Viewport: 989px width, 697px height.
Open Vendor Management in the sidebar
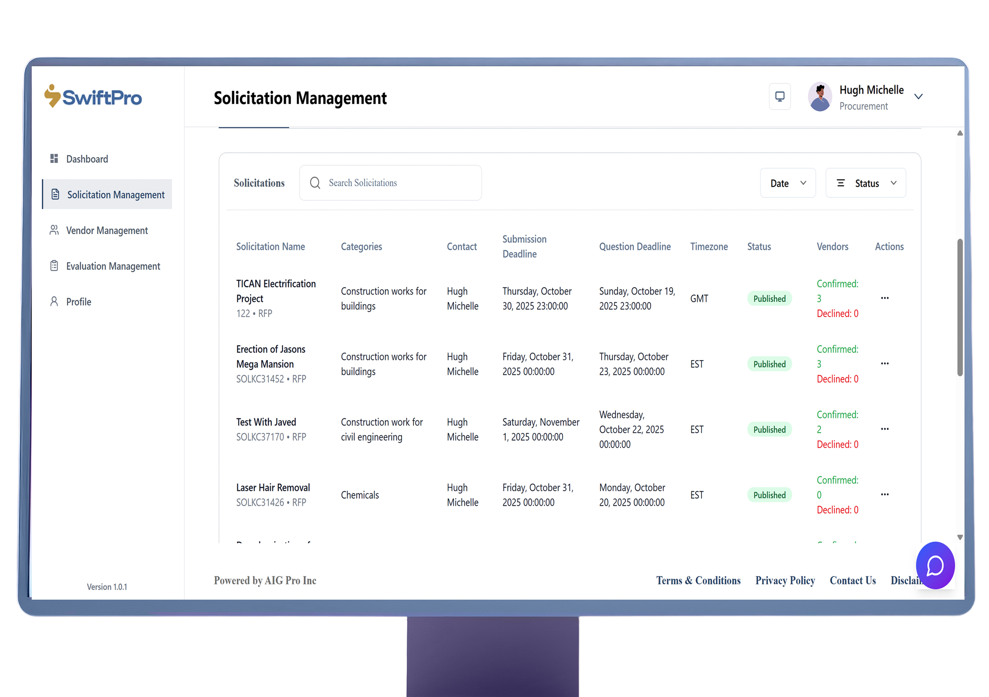pos(106,230)
